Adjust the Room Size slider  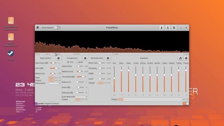coord(102,63)
